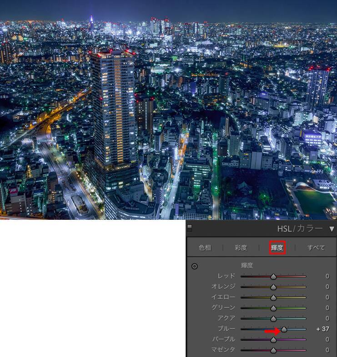Switch to the 彩度 tab
Viewport: 337px width, 357px height.
(x=241, y=248)
